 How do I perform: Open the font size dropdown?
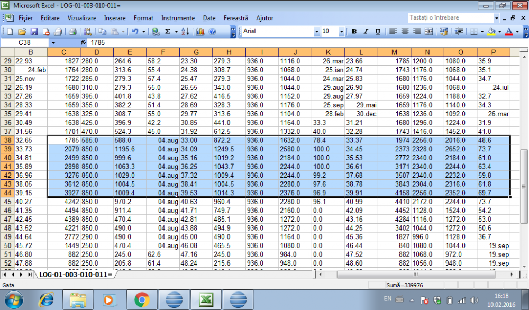pyautogui.click(x=342, y=31)
